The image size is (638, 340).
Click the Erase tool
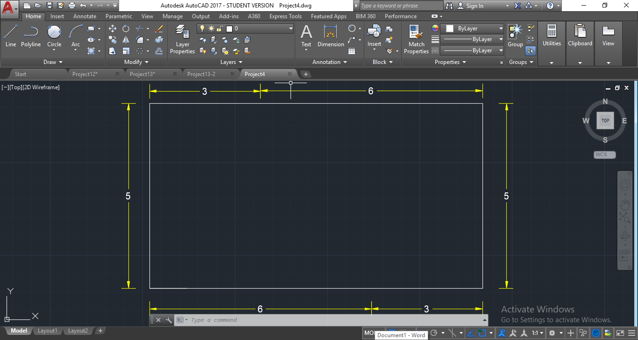pyautogui.click(x=159, y=28)
